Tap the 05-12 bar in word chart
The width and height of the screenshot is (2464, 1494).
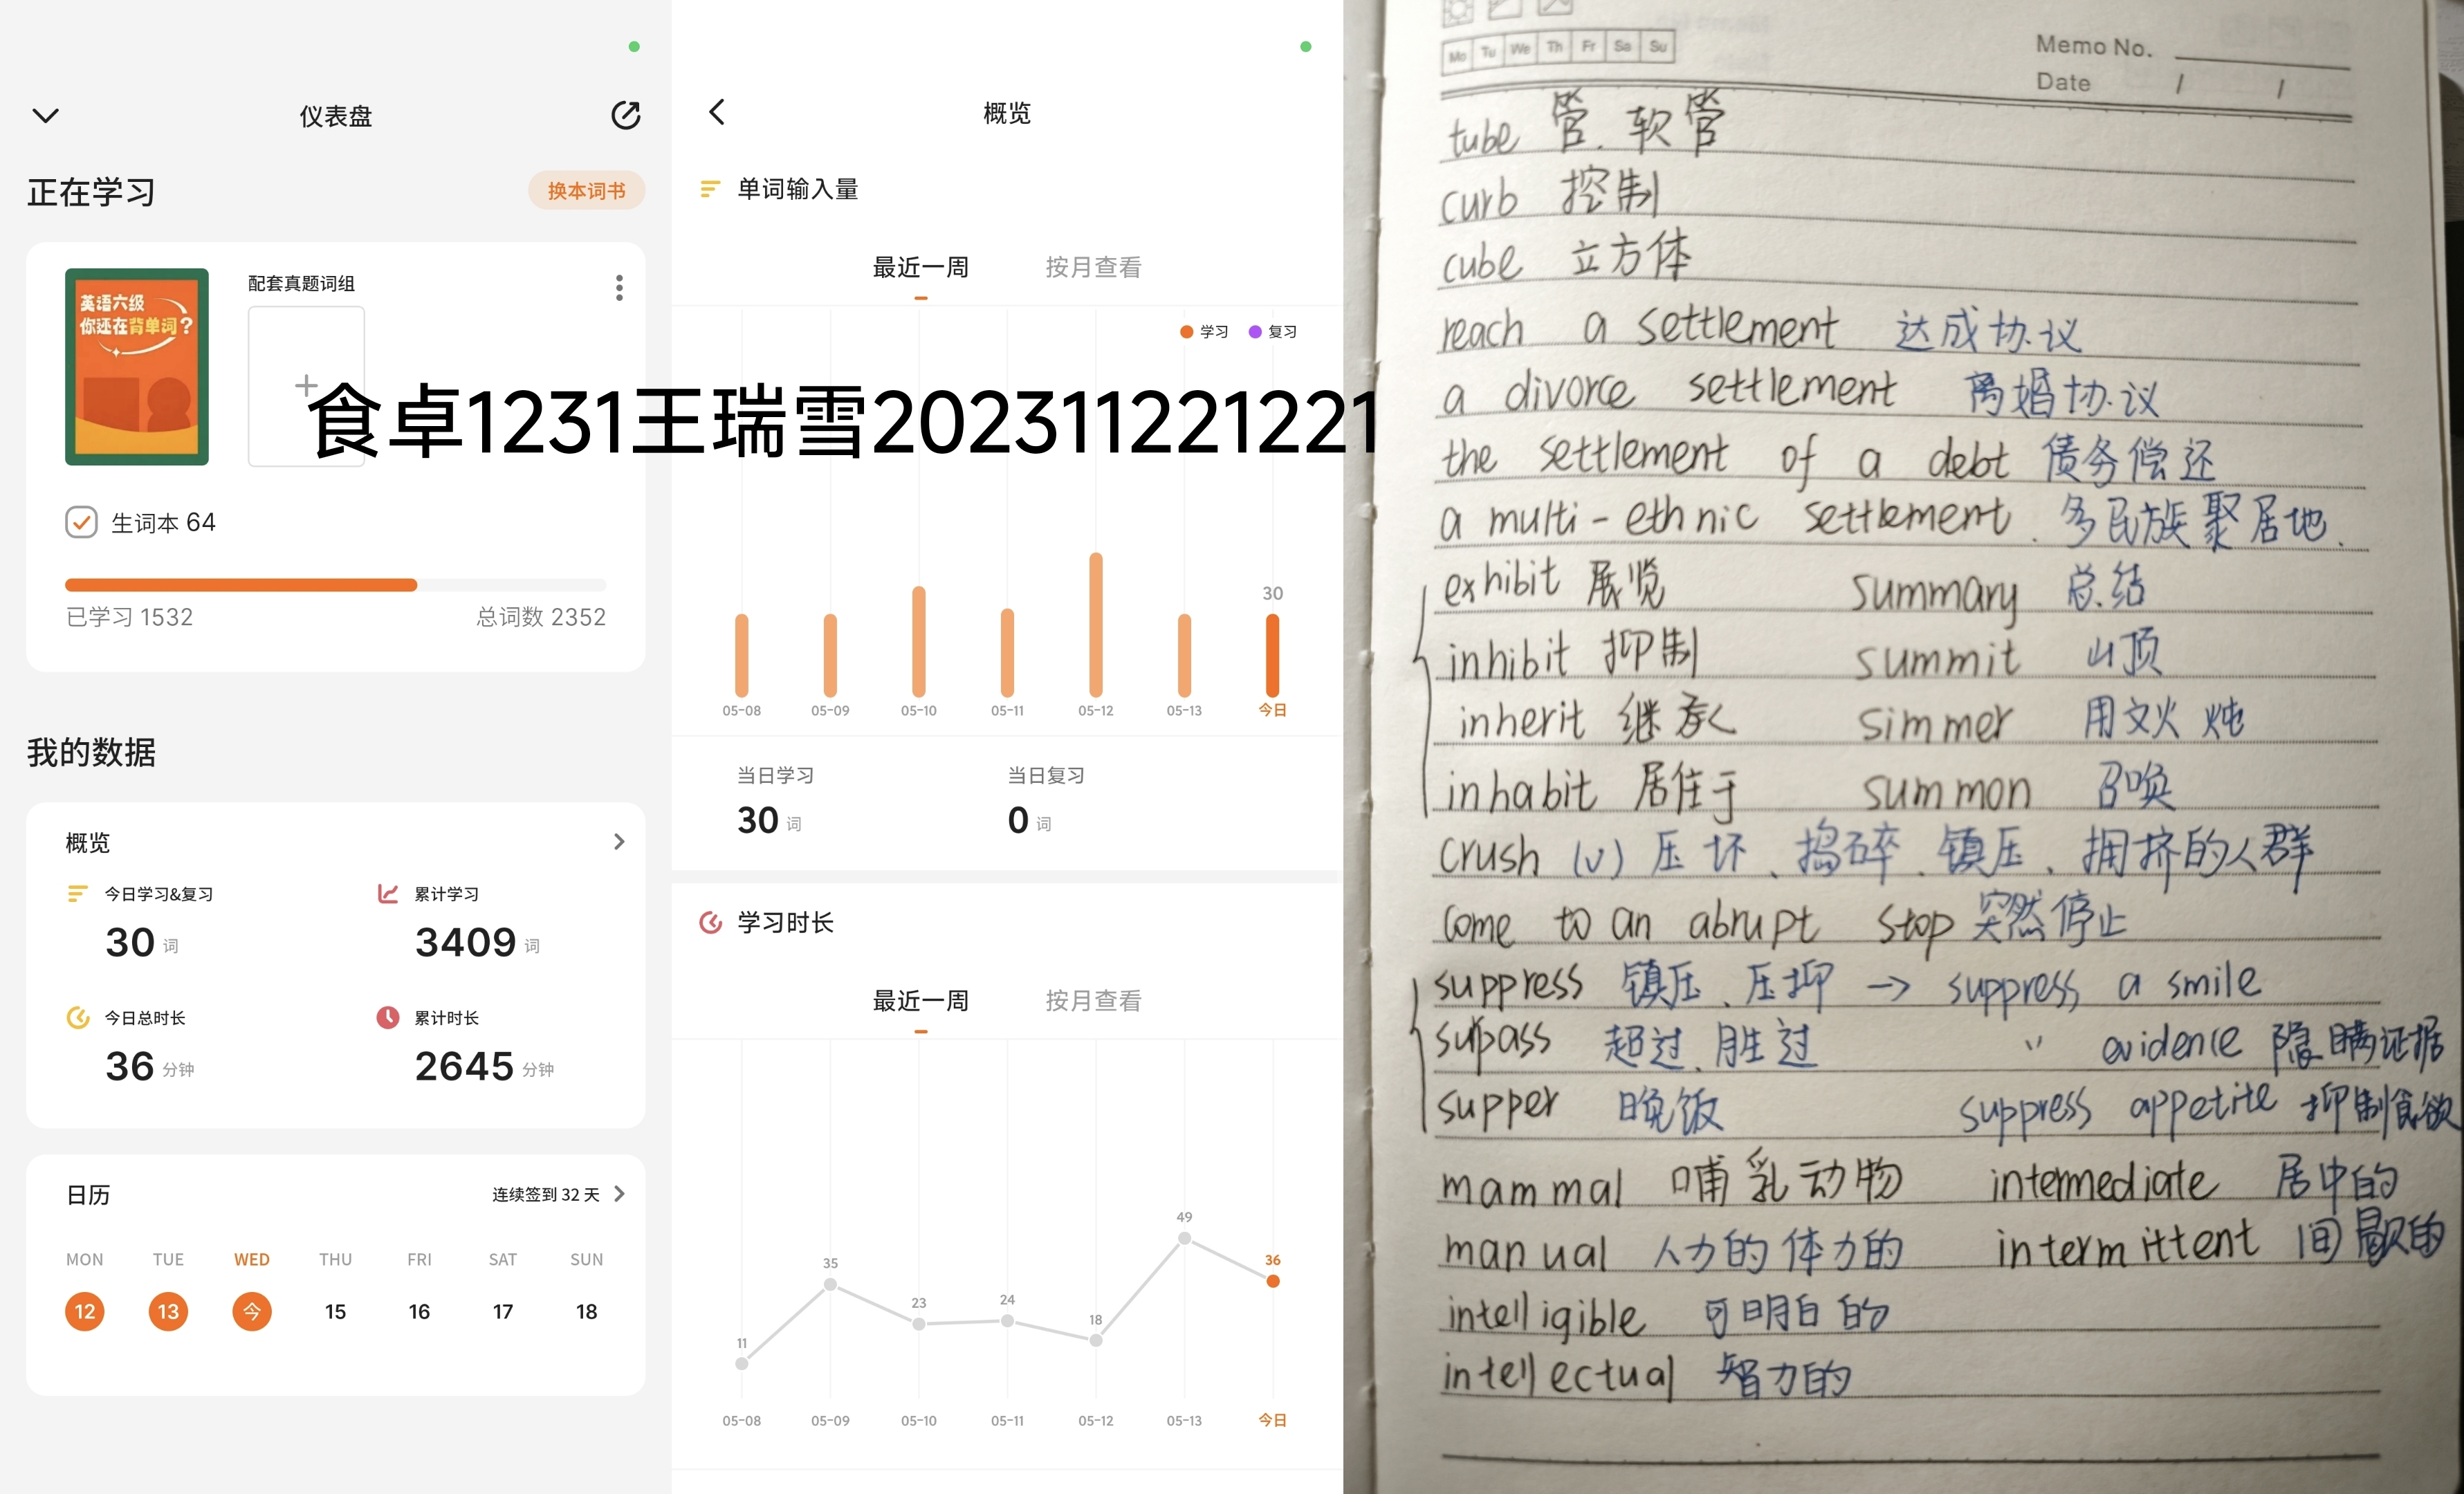1096,624
